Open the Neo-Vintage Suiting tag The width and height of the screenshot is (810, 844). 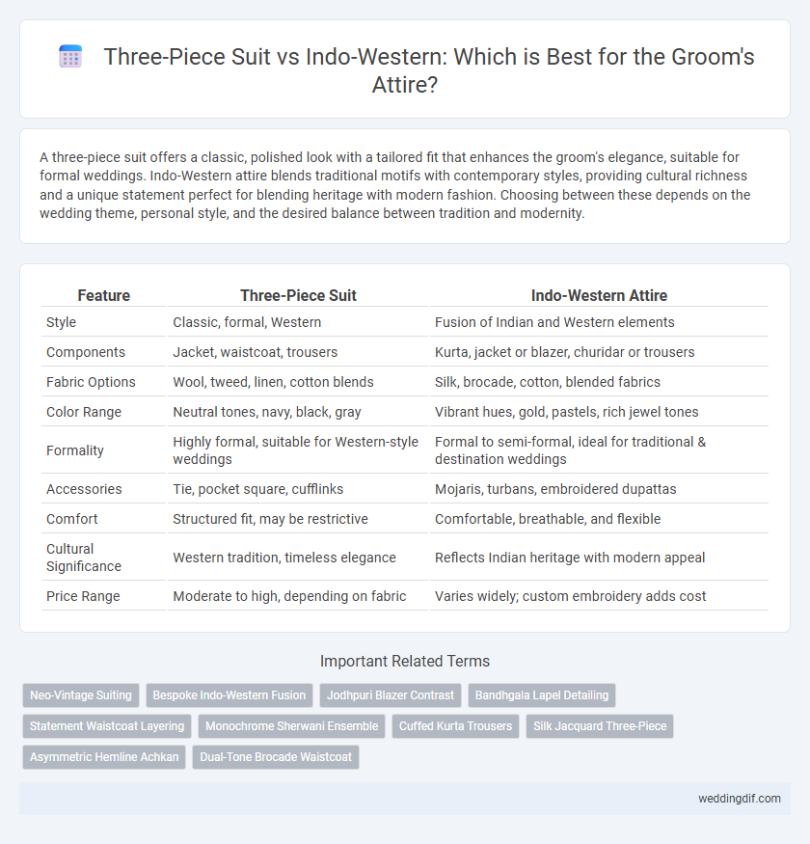coord(81,694)
